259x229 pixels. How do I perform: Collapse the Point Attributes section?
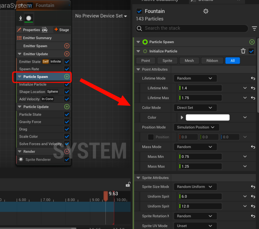(138, 70)
